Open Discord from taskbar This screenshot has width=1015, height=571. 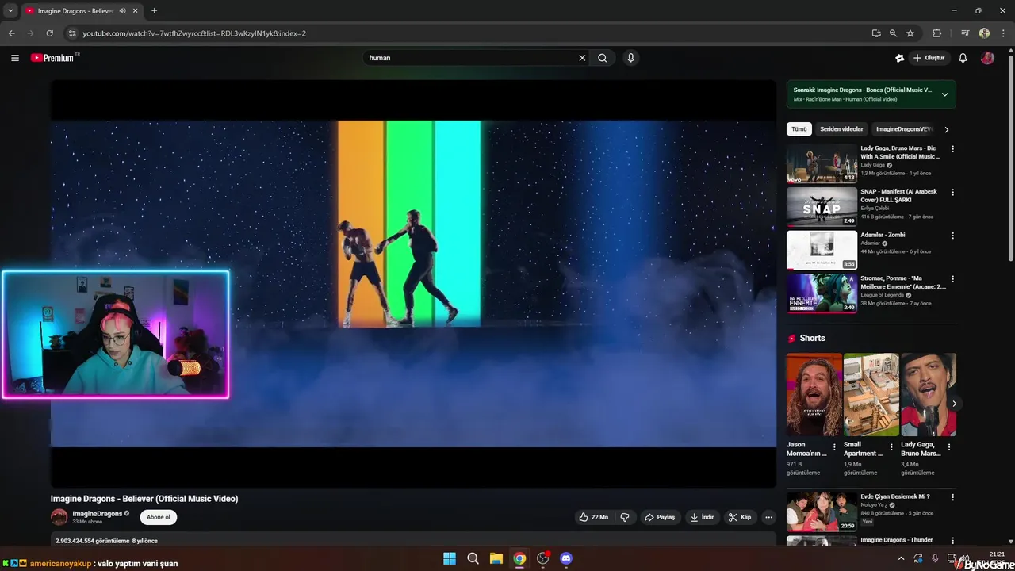pos(566,558)
